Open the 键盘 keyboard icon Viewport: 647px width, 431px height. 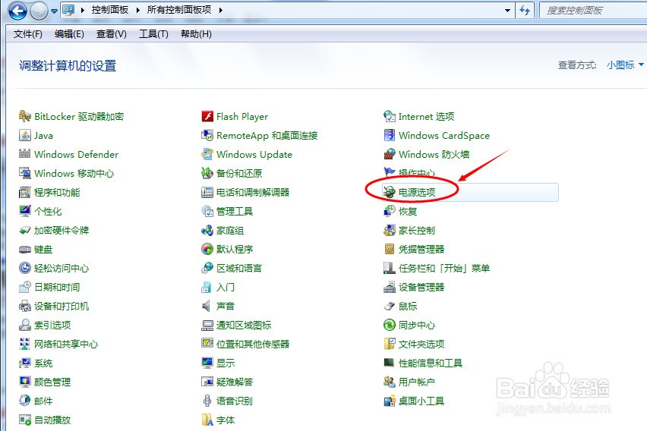pos(25,249)
